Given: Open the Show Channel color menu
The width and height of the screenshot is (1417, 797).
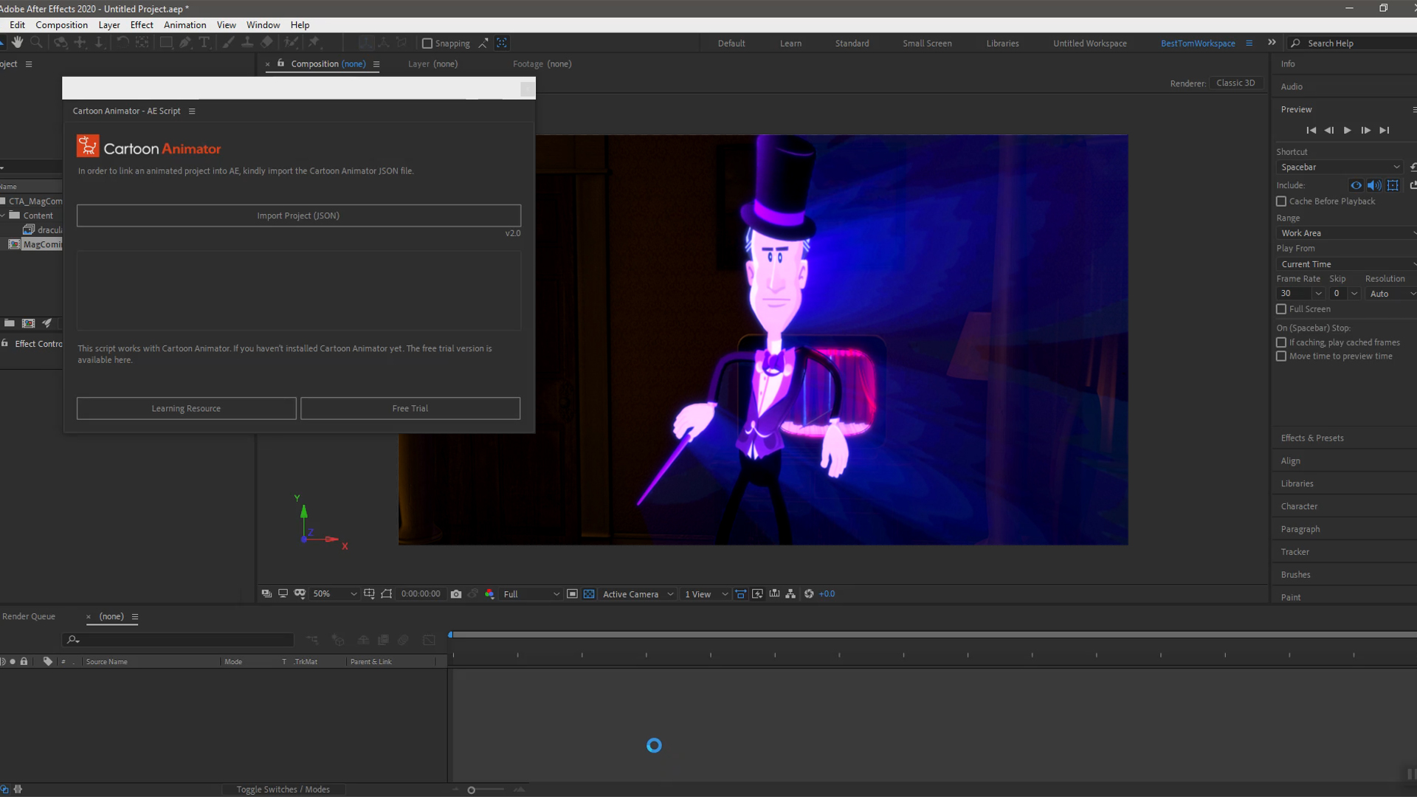Looking at the screenshot, I should click(x=489, y=594).
